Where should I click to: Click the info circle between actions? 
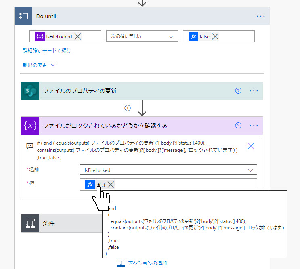pos(128,108)
